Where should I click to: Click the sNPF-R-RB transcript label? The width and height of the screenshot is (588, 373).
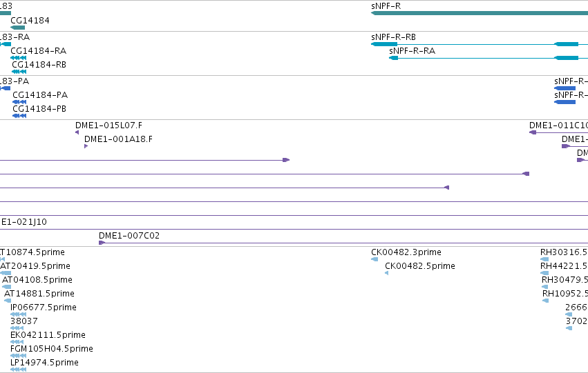393,37
